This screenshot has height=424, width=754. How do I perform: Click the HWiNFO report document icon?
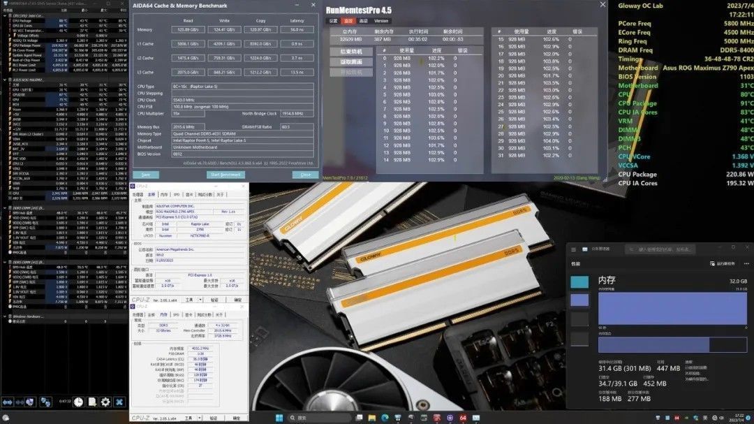[92, 402]
